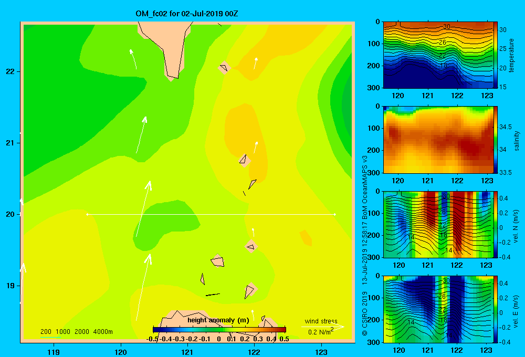525x357 pixels.
Task: Click the "25" tick on temperature scale
Action: pyautogui.click(x=503, y=49)
